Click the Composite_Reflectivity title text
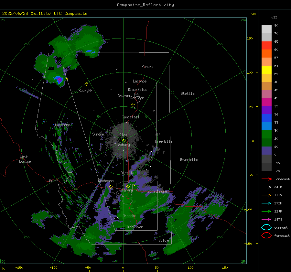 click(145, 5)
